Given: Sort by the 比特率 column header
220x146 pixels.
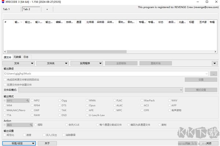Looking at the screenshot, I should coord(90,22).
